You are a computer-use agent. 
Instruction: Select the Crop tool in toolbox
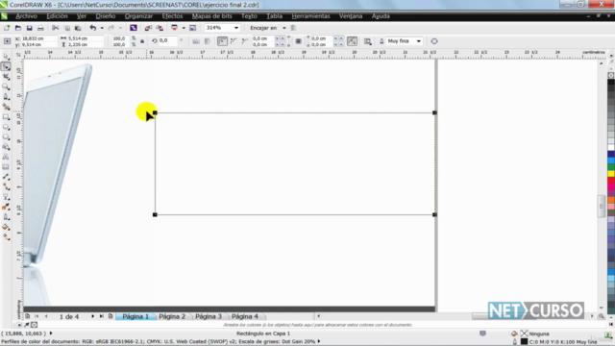point(6,77)
